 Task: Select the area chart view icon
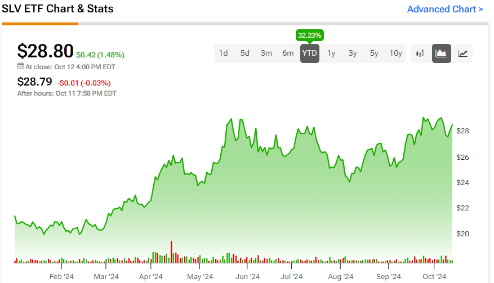pyautogui.click(x=441, y=53)
